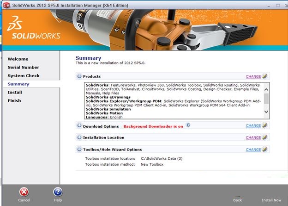Click the Back button
The height and width of the screenshot is (206, 288).
(x=238, y=200)
